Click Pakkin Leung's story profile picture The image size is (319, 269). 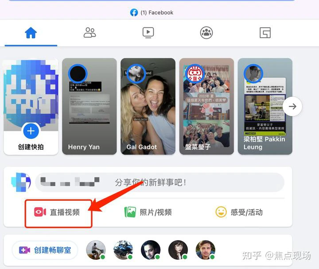pos(253,74)
